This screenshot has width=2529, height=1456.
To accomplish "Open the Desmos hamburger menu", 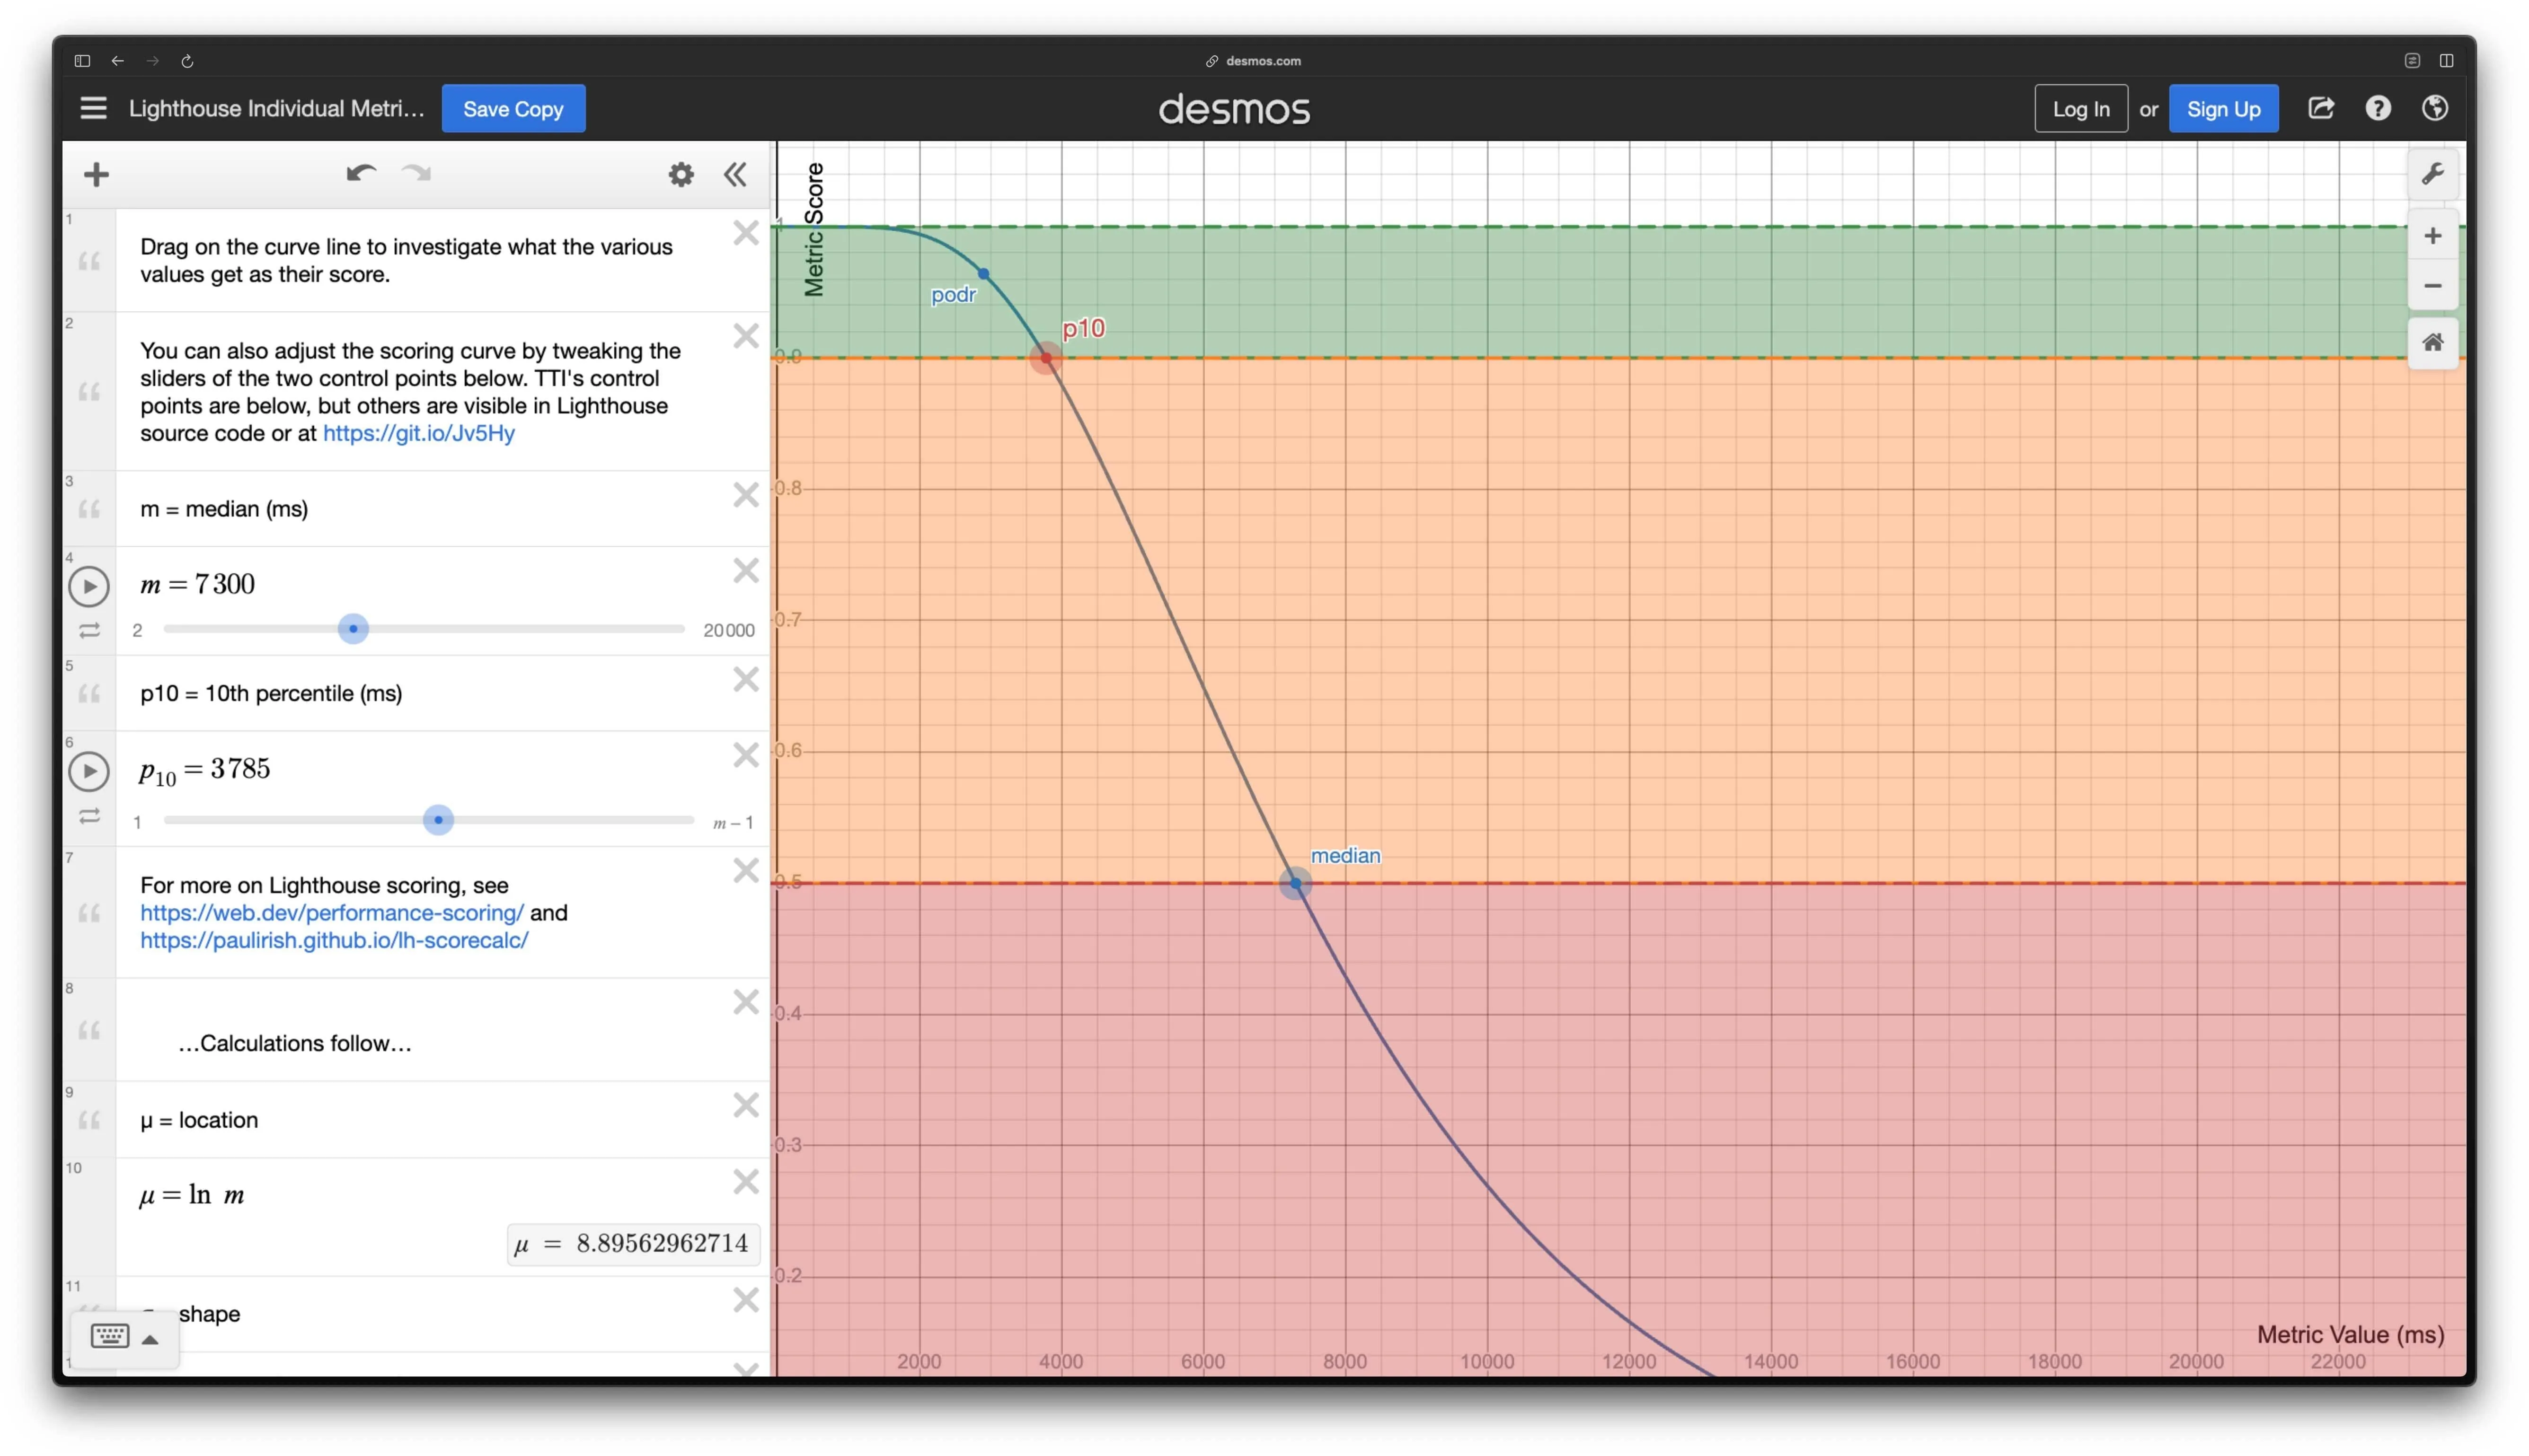I will coord(93,108).
